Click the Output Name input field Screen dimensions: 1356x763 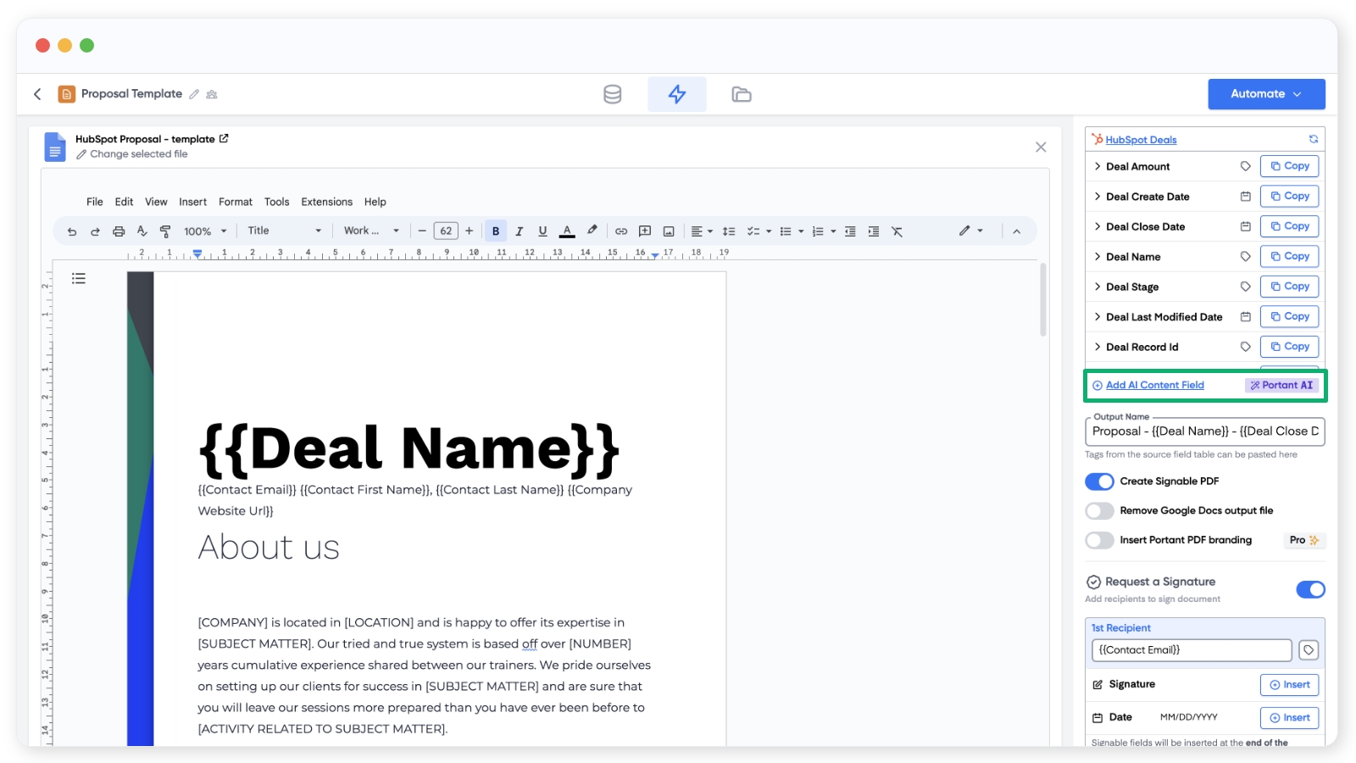click(1204, 432)
